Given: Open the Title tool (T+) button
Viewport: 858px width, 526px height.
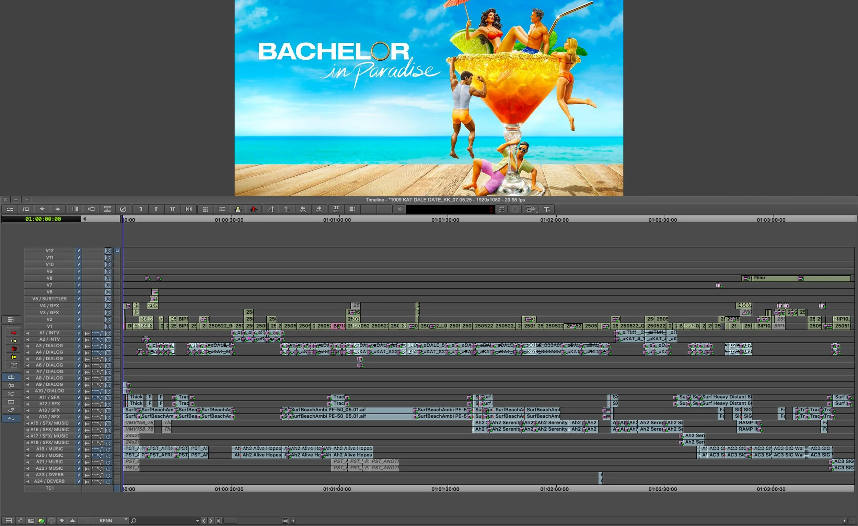Looking at the screenshot, I should (x=547, y=209).
